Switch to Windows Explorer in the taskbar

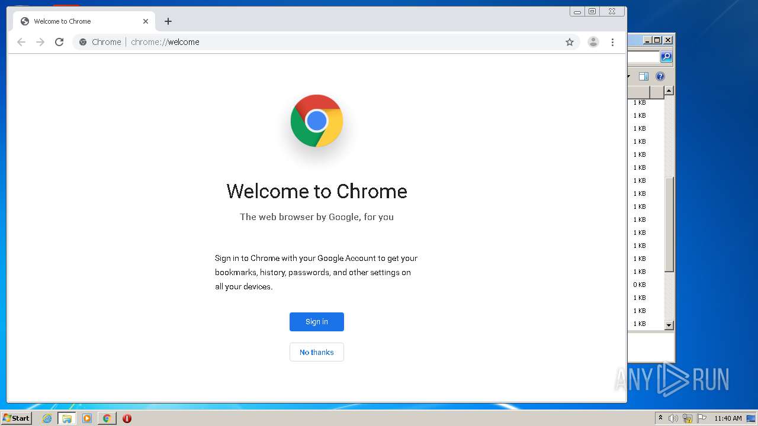coord(67,418)
